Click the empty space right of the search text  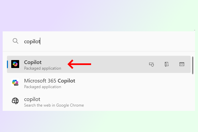tap(115, 41)
